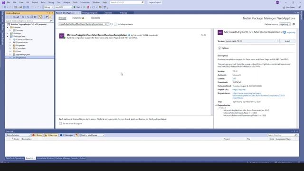
Task: Refresh the NuGet package search results
Action: [112, 24]
